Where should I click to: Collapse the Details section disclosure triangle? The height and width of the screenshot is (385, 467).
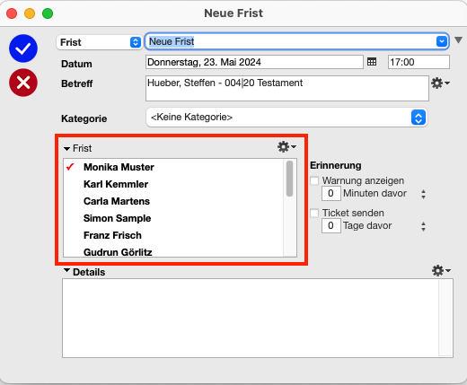(66, 270)
